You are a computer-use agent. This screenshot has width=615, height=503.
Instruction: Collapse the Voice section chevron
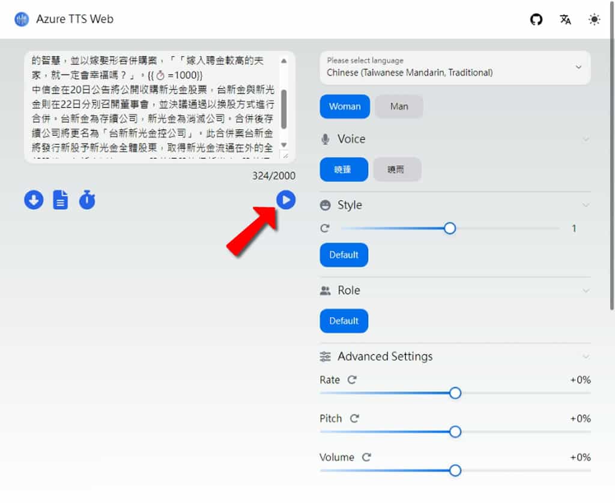pos(586,139)
